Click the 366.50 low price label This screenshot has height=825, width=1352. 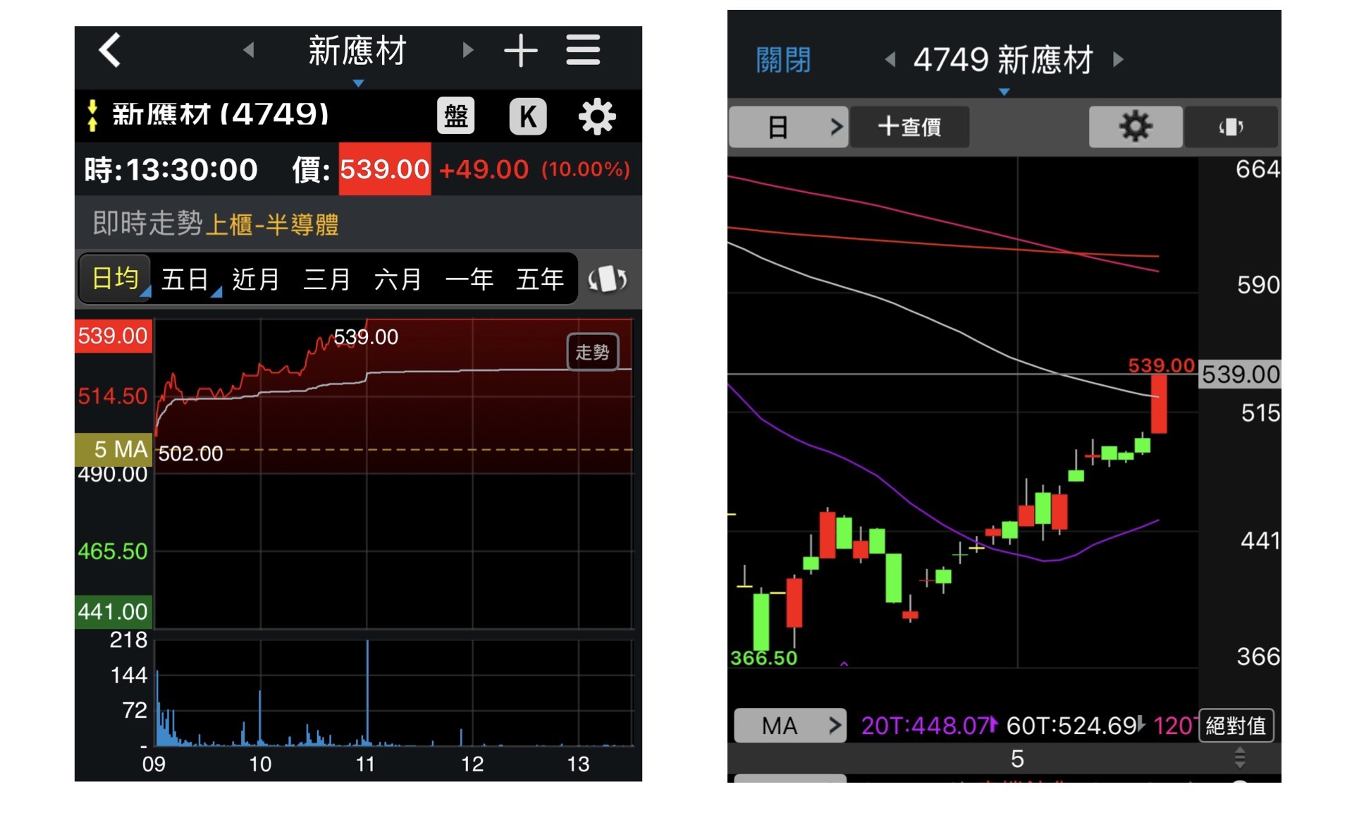pyautogui.click(x=763, y=658)
